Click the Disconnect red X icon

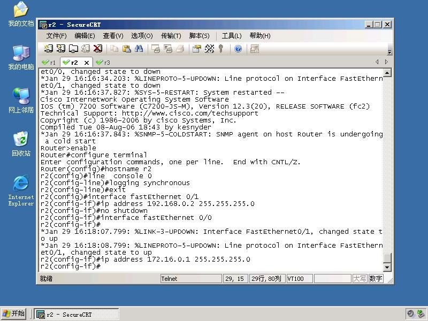pyautogui.click(x=98, y=49)
